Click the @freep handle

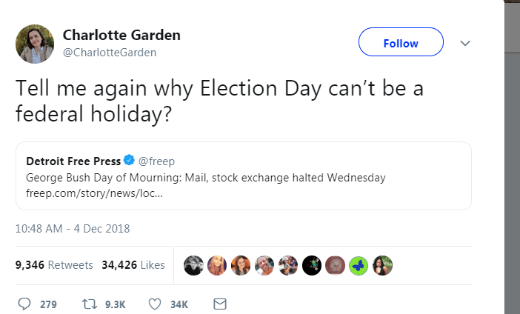156,161
